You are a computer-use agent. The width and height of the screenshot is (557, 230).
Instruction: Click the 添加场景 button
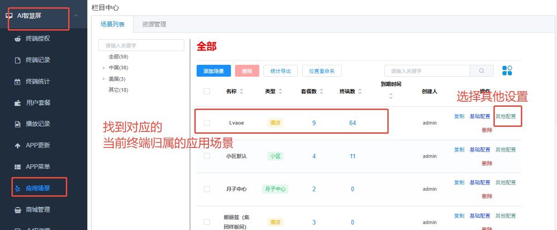coord(214,71)
